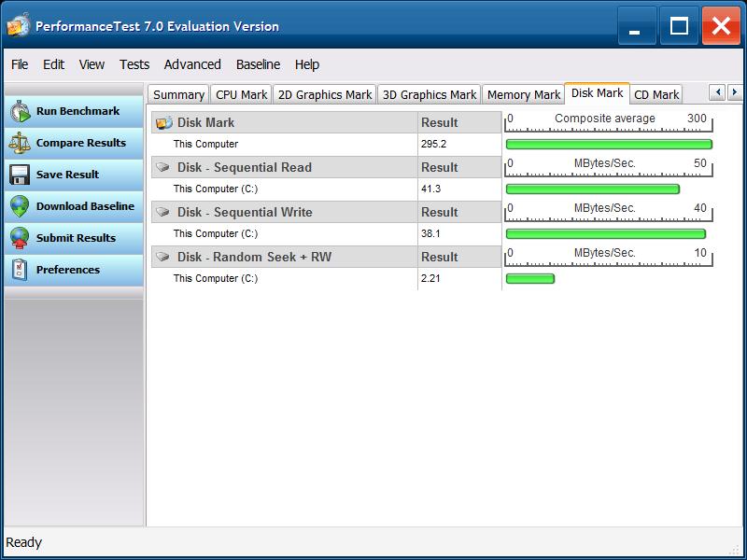
Task: Choose Save Result label in the sidebar
Action: click(x=67, y=175)
